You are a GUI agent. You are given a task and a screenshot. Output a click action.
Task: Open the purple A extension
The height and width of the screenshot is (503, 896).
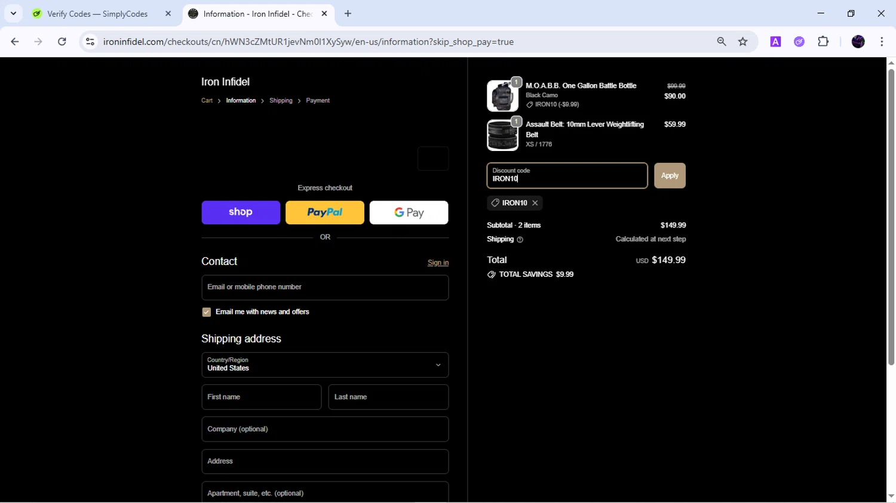pos(775,42)
